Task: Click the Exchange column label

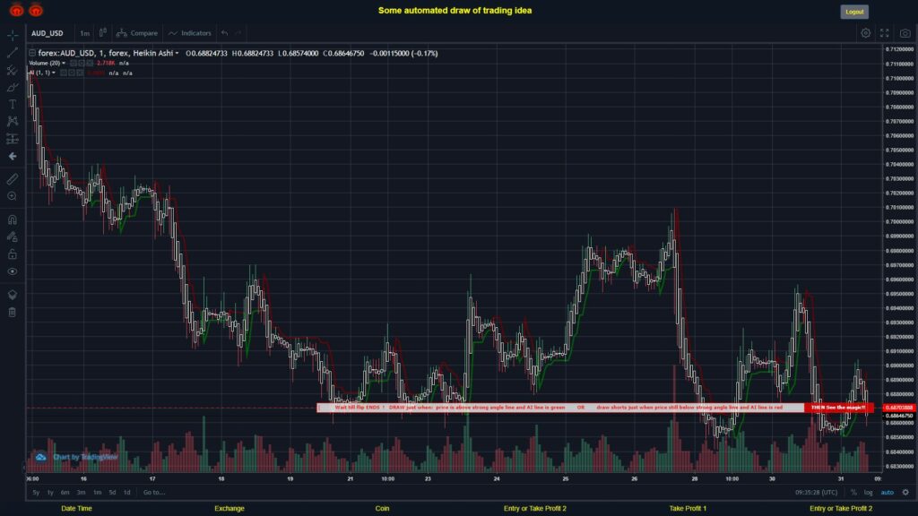Action: pyautogui.click(x=229, y=509)
